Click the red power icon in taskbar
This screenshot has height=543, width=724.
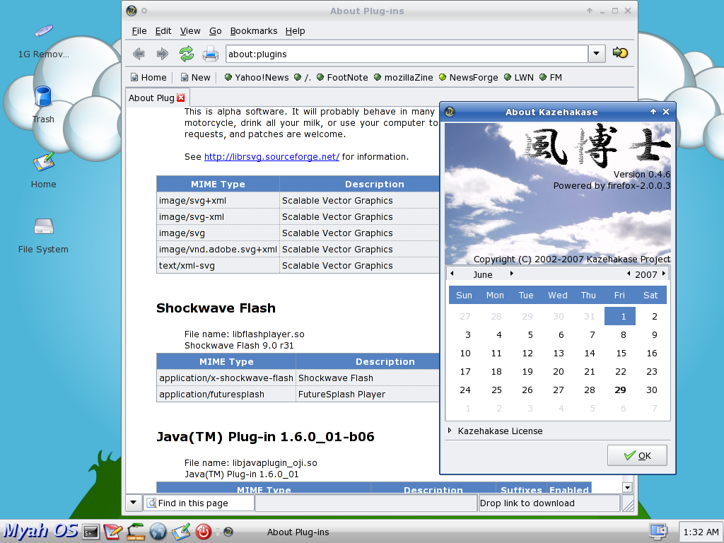pos(203,532)
